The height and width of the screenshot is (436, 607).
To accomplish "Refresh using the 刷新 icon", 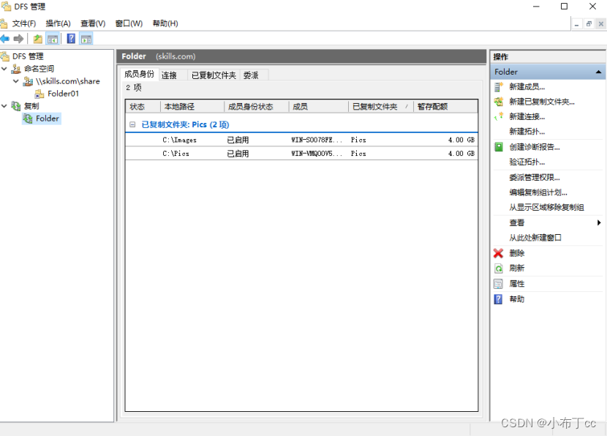I will [498, 266].
